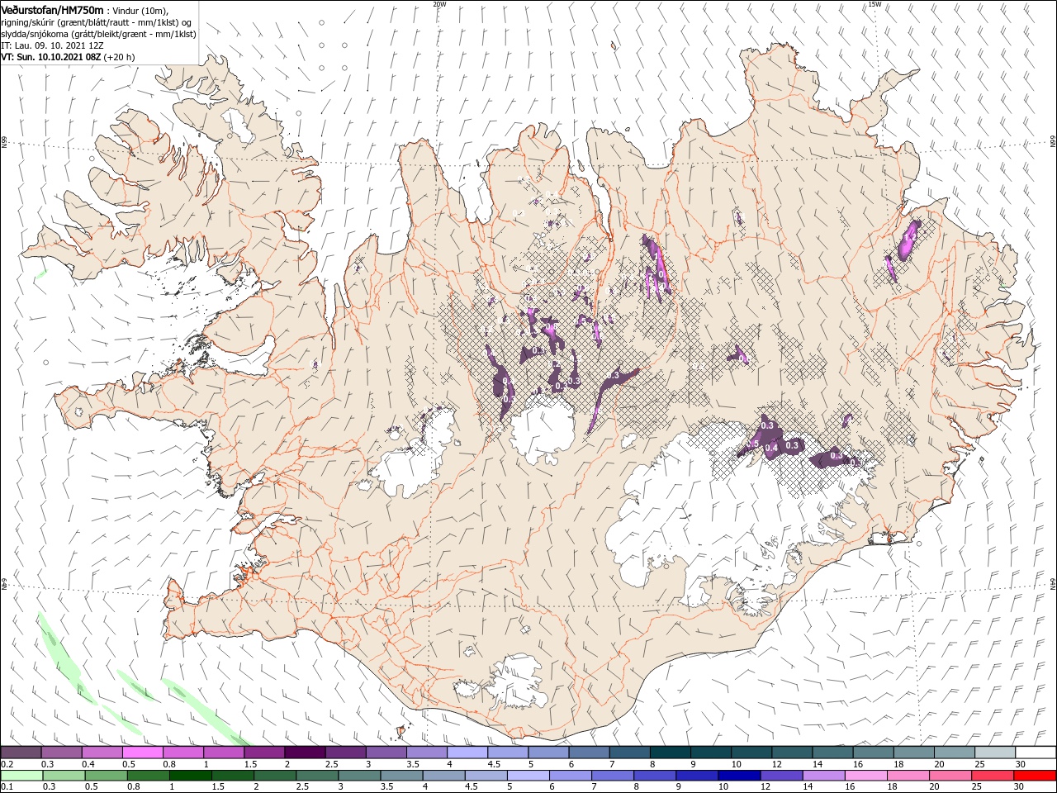Select the violet 12 rain legend swatch
Viewport: 1057px width, 793px height.
tap(780, 776)
